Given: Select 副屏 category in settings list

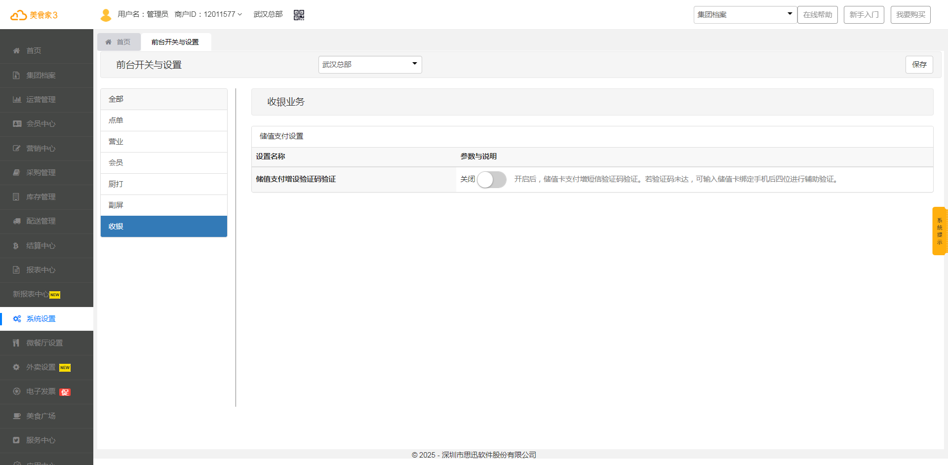Looking at the screenshot, I should click(163, 205).
